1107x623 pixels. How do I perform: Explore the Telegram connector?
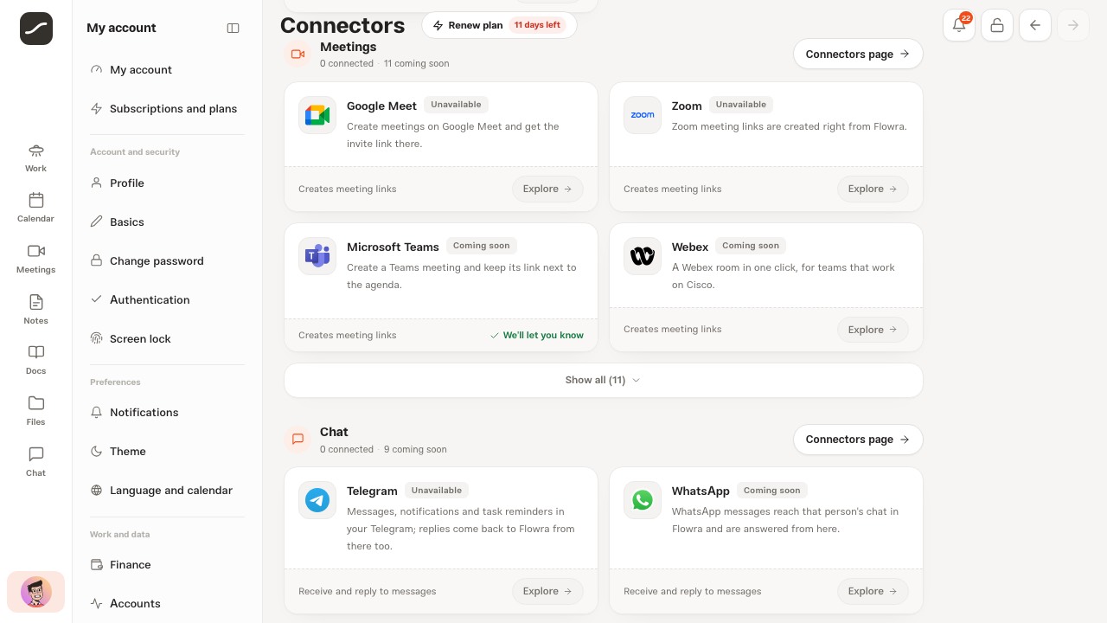547,591
